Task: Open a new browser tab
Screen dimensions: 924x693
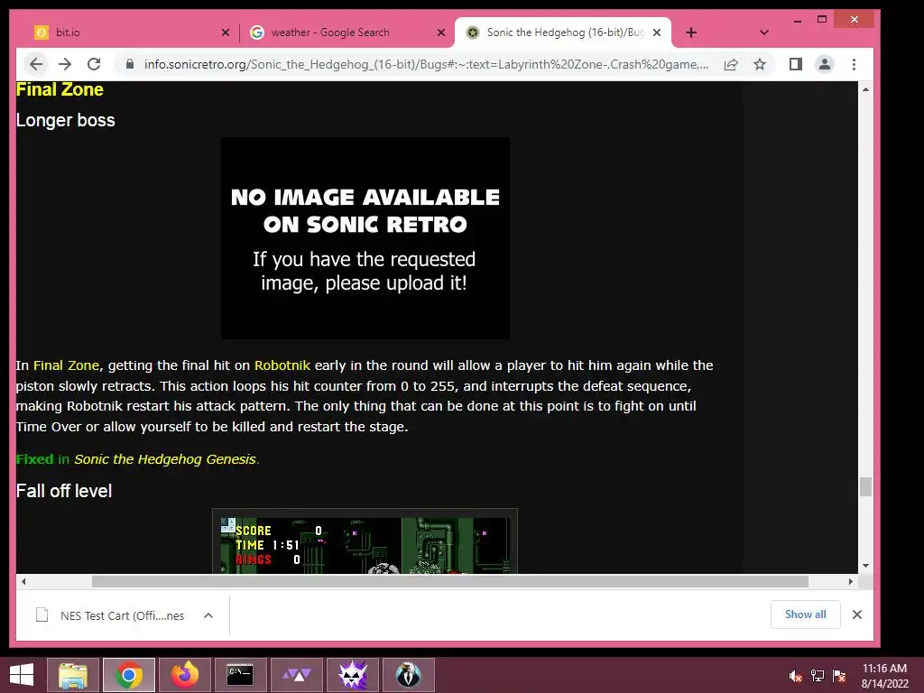Action: 691,32
